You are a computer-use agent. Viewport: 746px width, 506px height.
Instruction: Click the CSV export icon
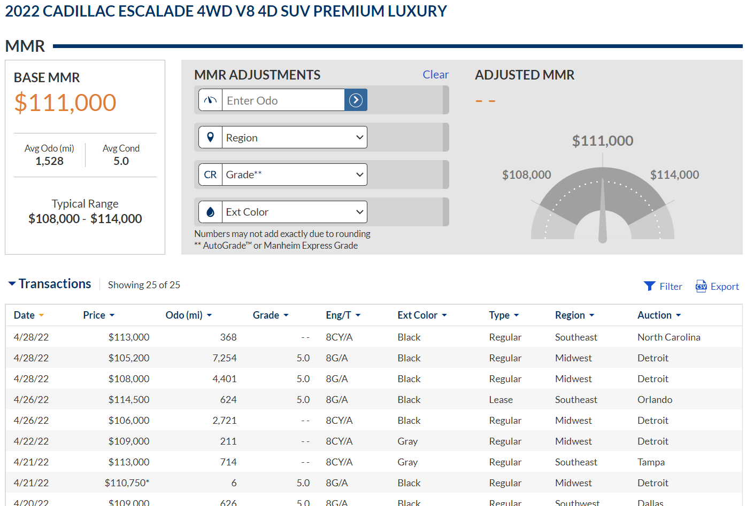701,286
